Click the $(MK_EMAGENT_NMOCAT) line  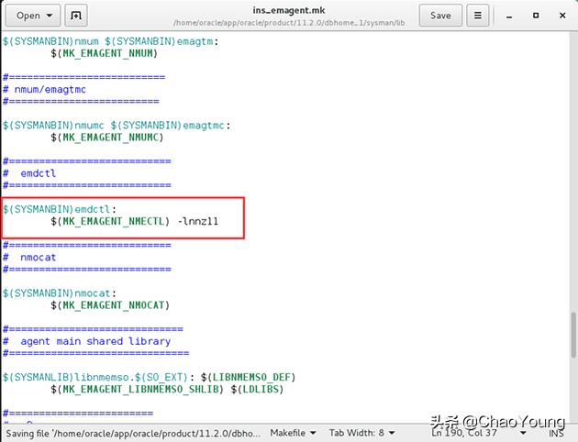click(x=110, y=305)
